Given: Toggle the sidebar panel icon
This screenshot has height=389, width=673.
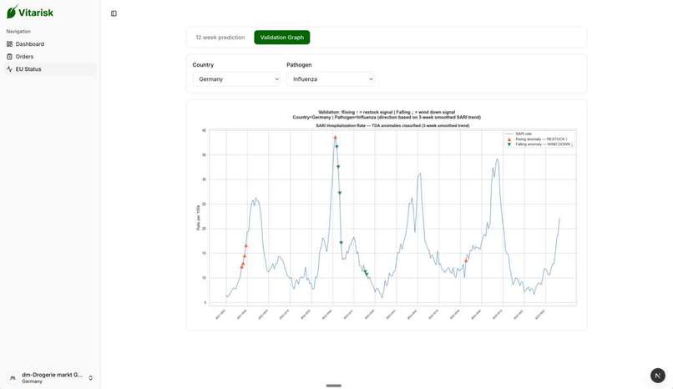Looking at the screenshot, I should click(114, 13).
